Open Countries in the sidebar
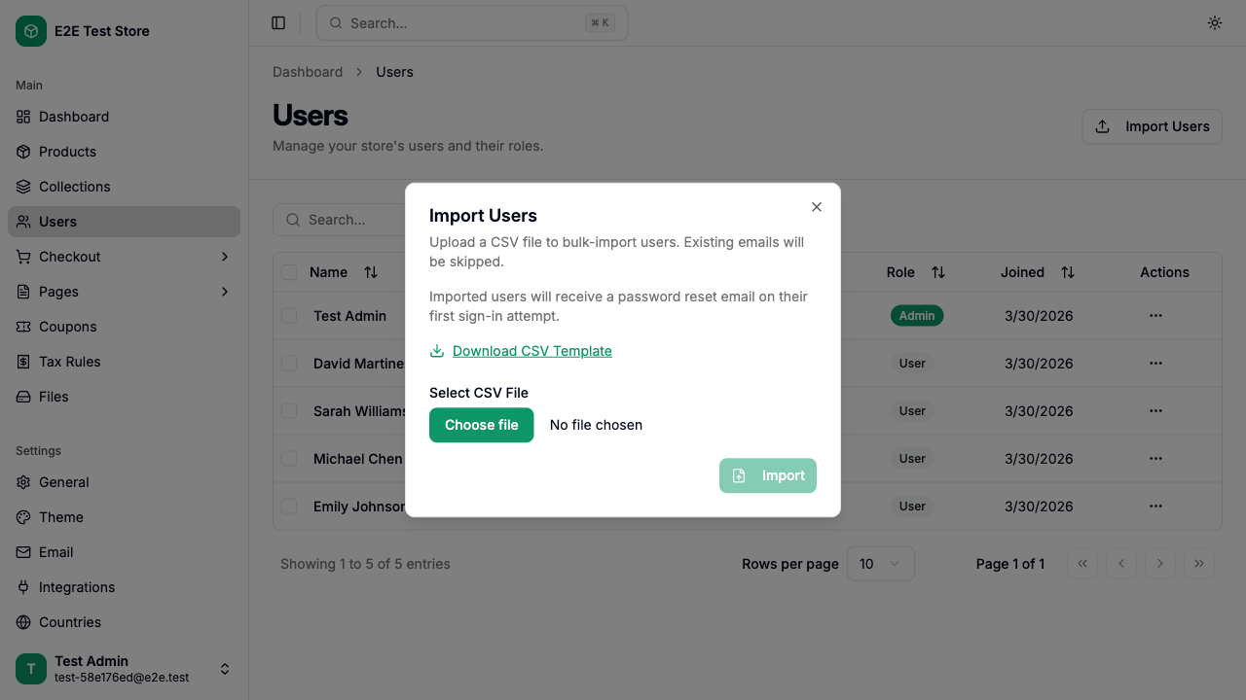 [x=124, y=622]
